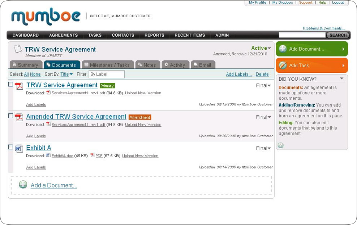Open the Agreements menu
Viewport: 357px width, 225px height.
pyautogui.click(x=63, y=35)
